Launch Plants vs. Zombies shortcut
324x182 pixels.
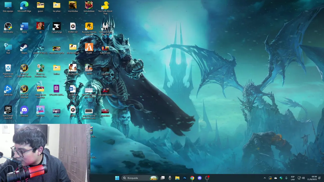pyautogui.click(x=40, y=71)
